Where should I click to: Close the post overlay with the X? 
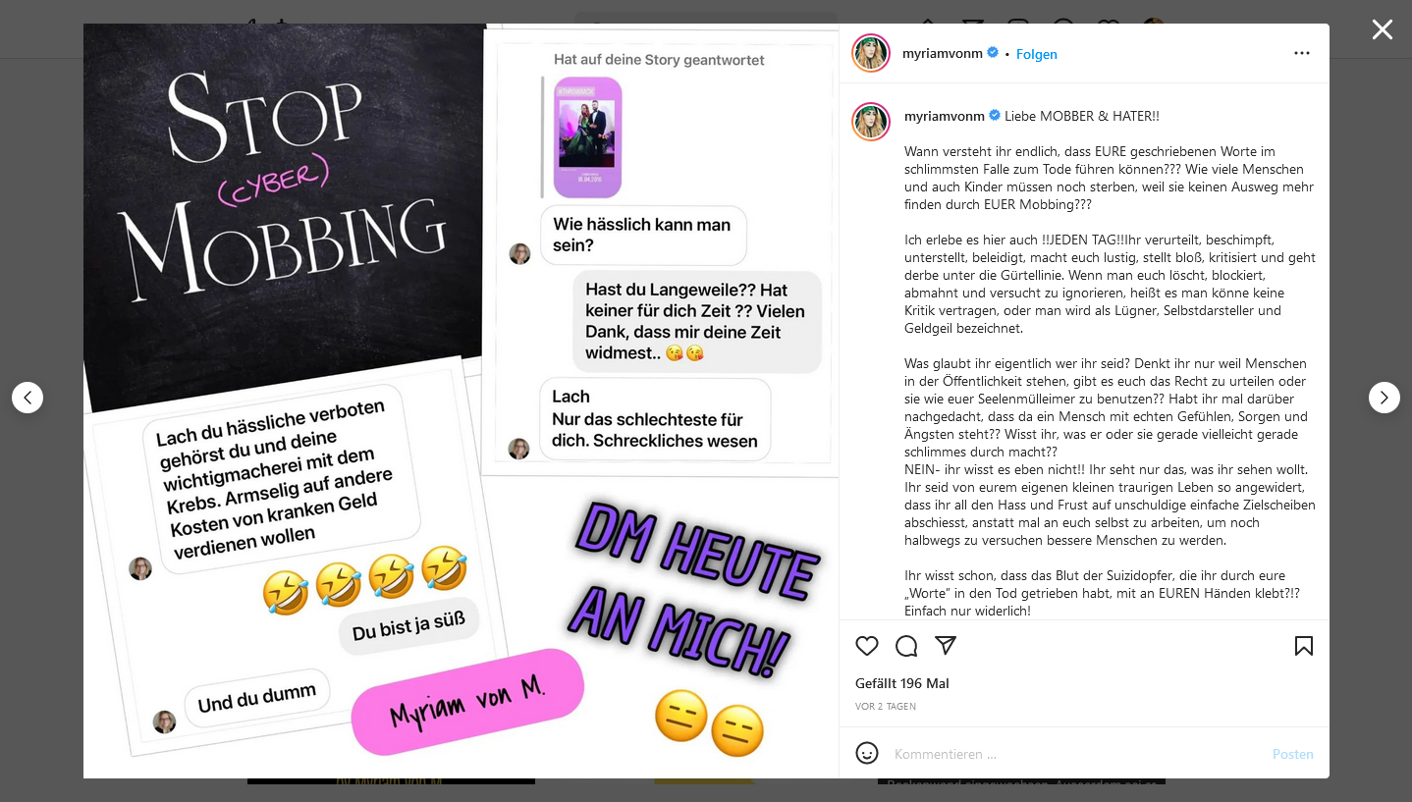[x=1383, y=29]
